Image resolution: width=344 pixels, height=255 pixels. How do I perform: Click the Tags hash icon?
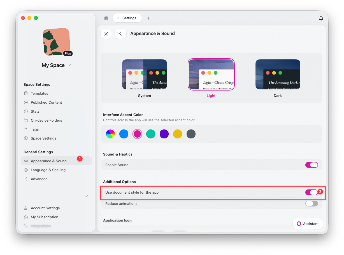click(x=26, y=129)
